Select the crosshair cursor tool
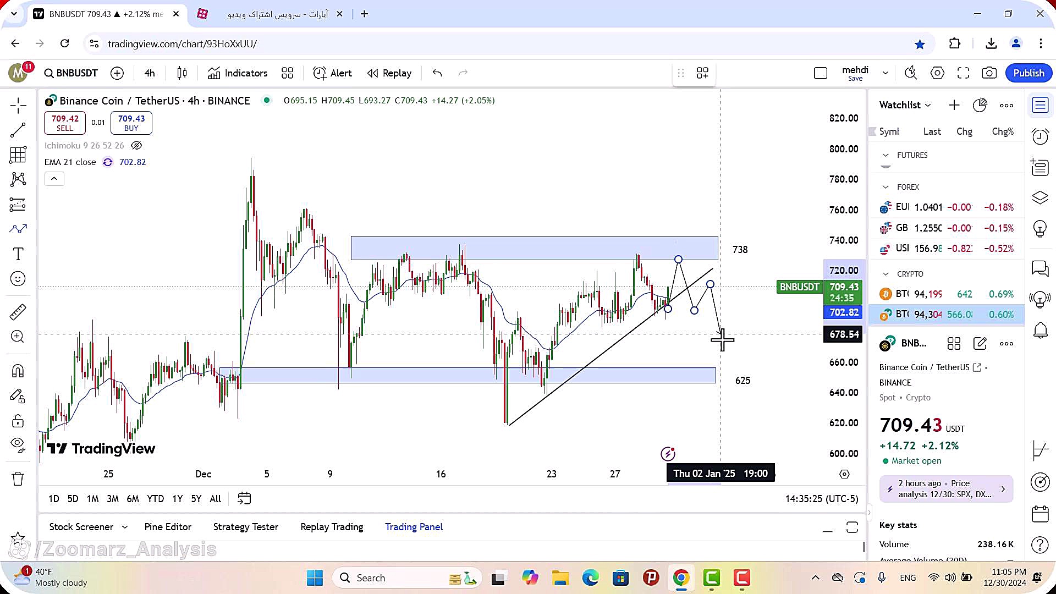The height and width of the screenshot is (594, 1056). pos(18,105)
